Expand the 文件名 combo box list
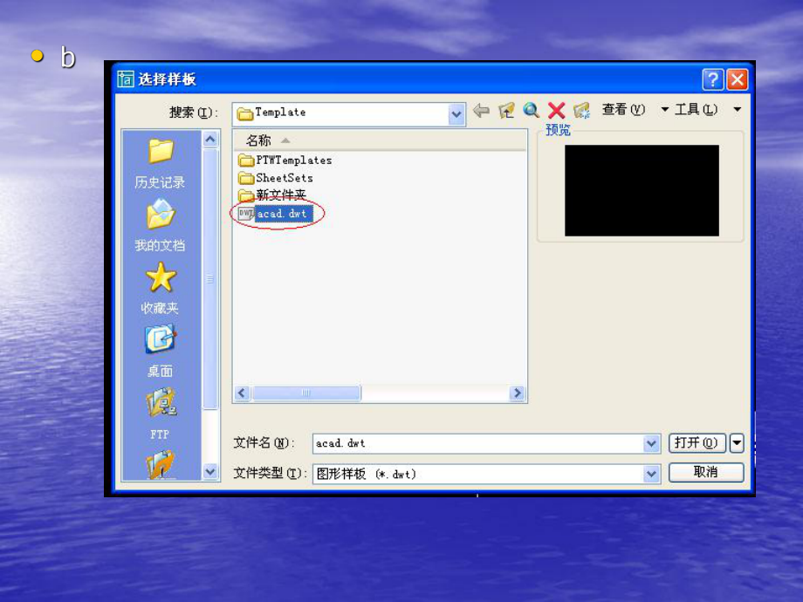Image resolution: width=803 pixels, height=602 pixels. (651, 443)
